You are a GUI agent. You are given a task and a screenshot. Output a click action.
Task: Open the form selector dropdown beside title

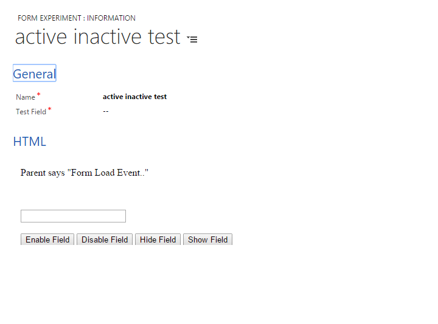192,39
